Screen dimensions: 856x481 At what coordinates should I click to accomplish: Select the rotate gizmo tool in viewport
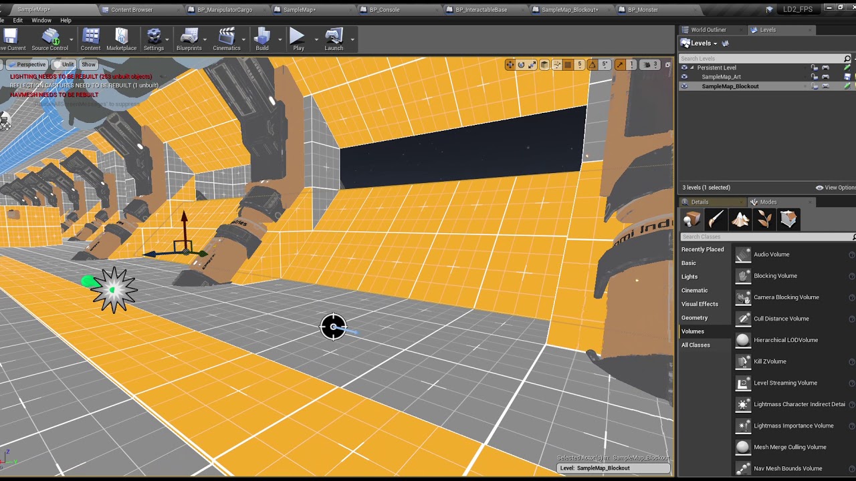click(x=522, y=65)
